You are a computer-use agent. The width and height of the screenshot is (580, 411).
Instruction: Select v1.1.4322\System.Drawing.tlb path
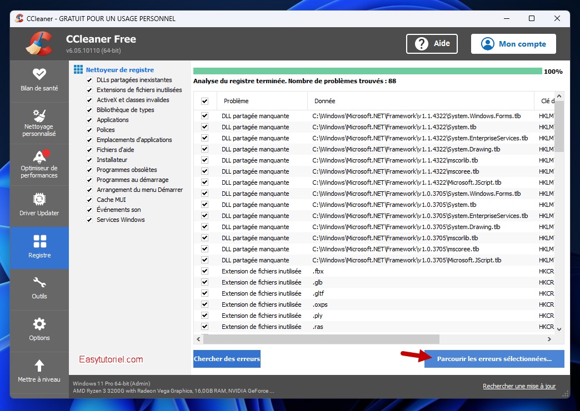406,149
